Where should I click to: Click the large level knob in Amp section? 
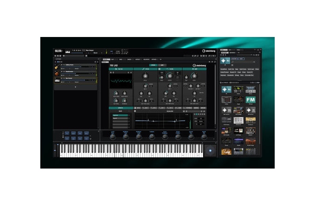coord(194,76)
